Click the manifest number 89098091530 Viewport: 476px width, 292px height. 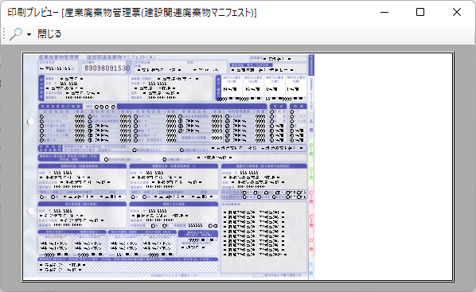tap(107, 68)
